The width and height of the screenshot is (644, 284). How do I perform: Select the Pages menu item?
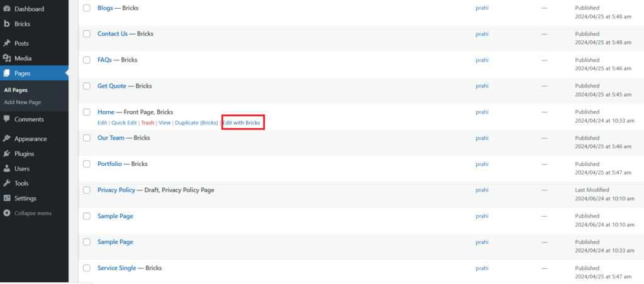pyautogui.click(x=35, y=74)
